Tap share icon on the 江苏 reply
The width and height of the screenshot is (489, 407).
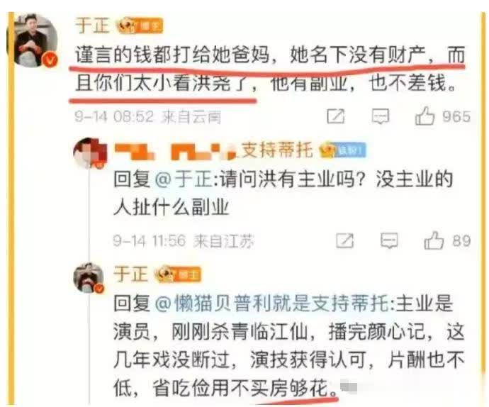pyautogui.click(x=345, y=240)
